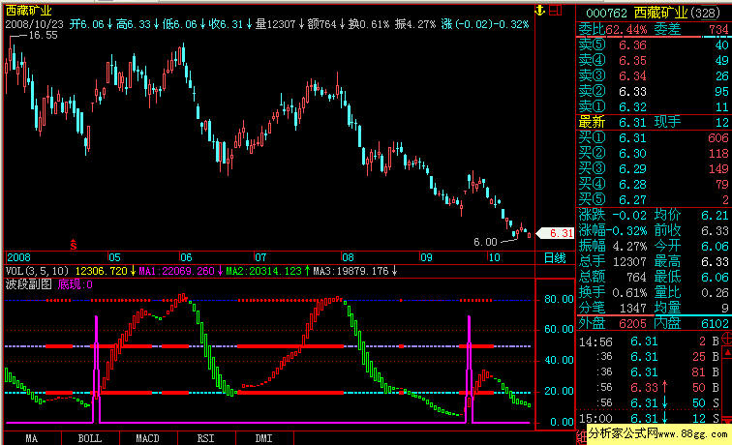Image resolution: width=732 pixels, height=445 pixels.
Task: Click the 分笔 1347 entry
Action: pyautogui.click(x=613, y=308)
